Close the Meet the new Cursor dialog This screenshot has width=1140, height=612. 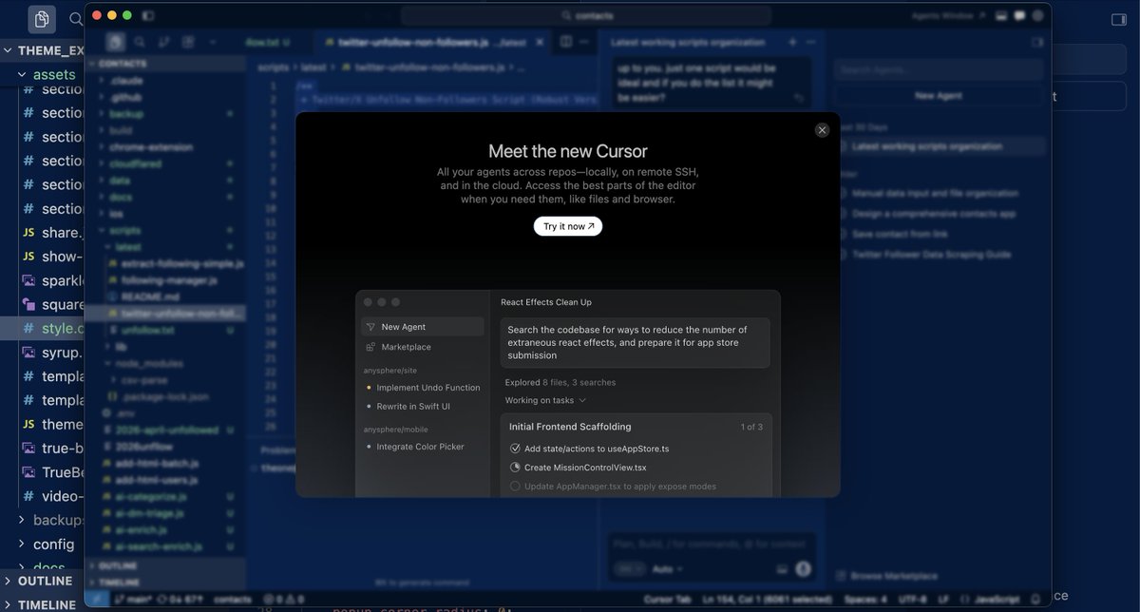pos(822,130)
